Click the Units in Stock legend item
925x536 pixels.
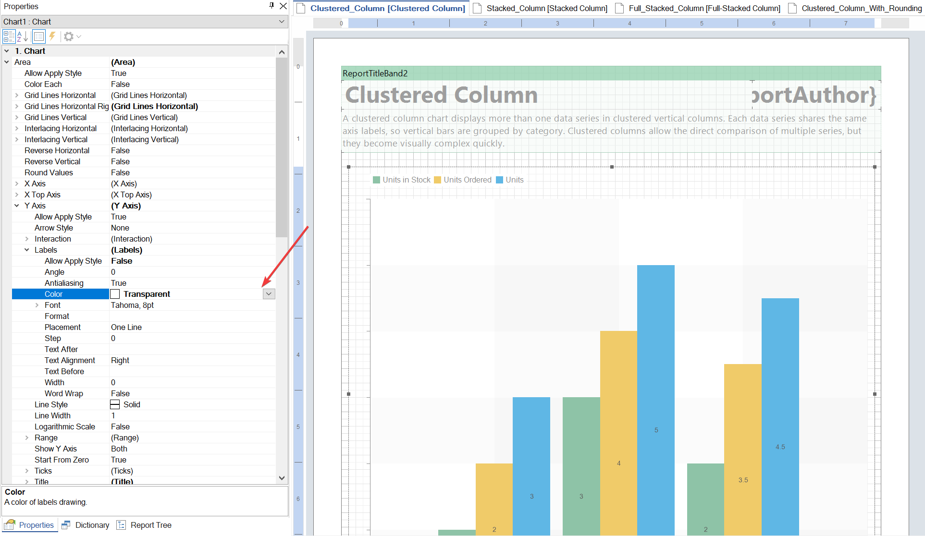[x=402, y=180]
